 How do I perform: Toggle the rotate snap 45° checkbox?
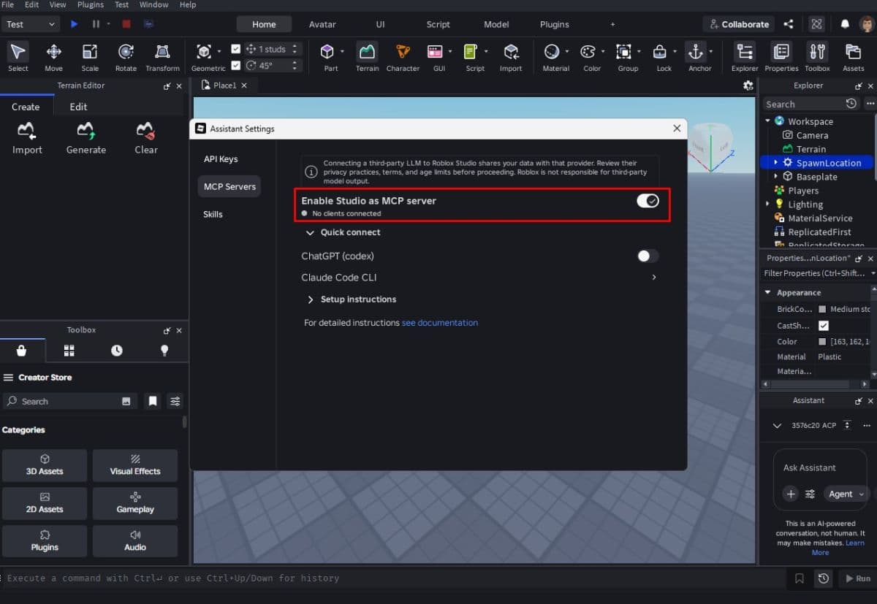[x=235, y=65]
